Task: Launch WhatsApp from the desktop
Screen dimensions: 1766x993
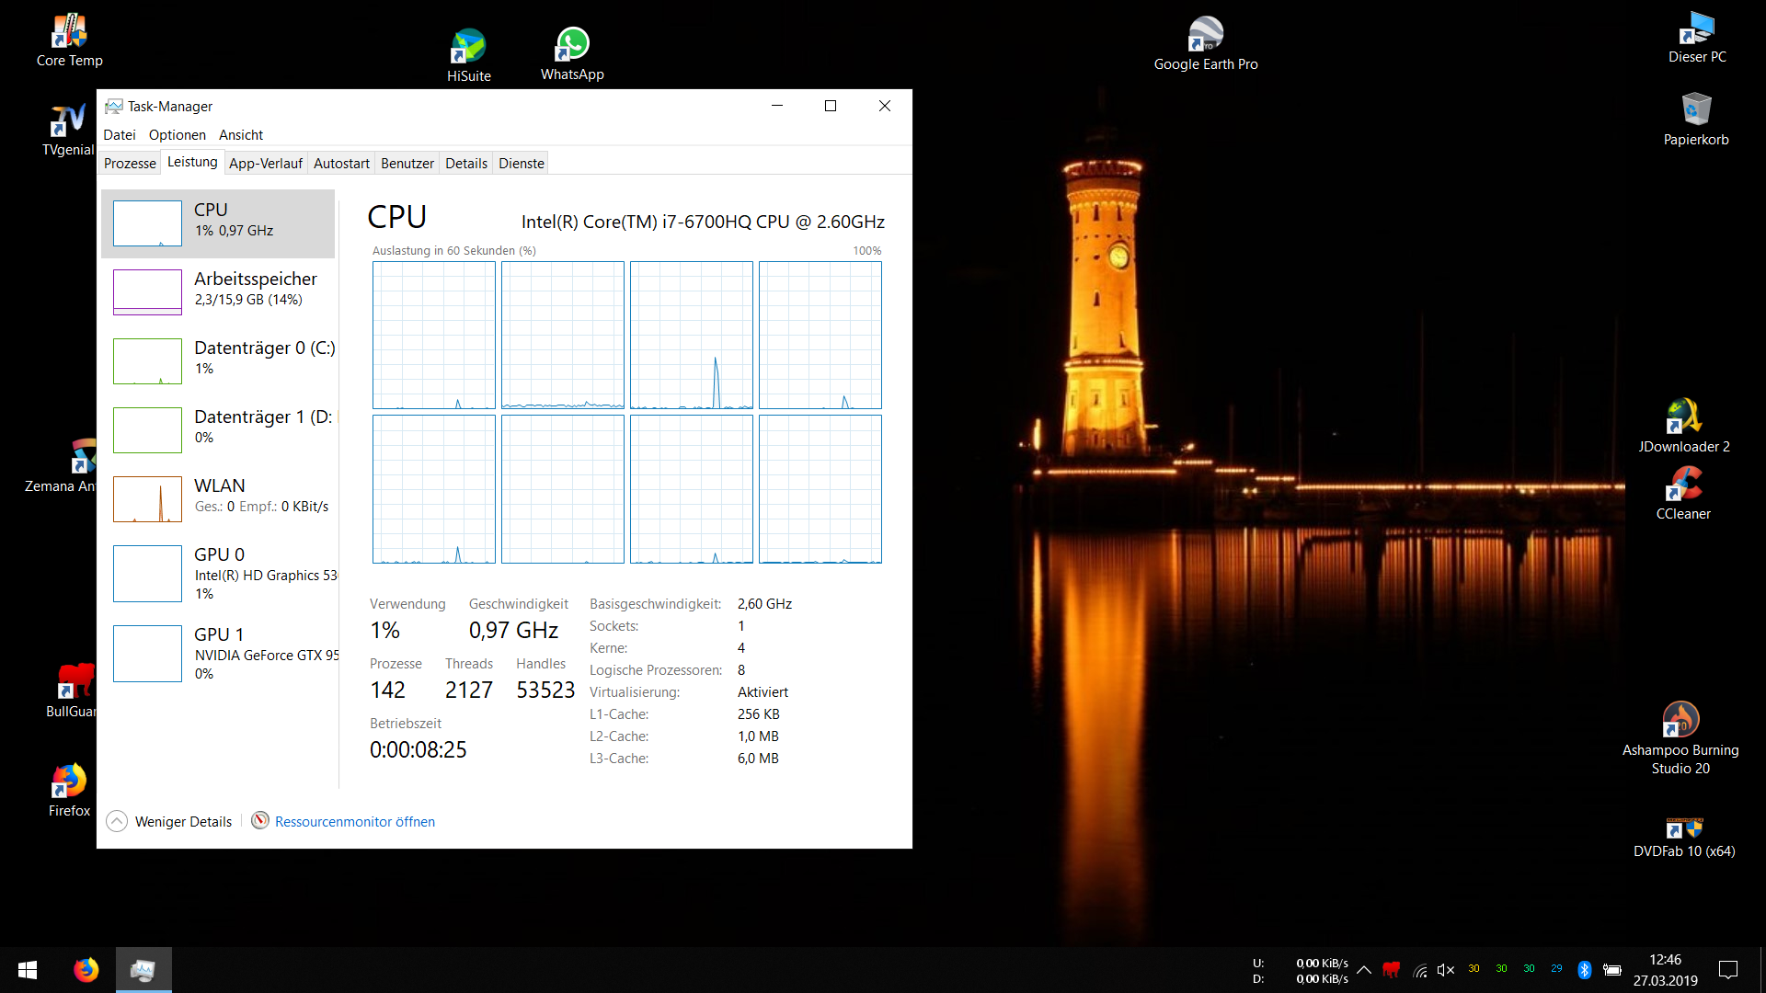Action: coord(572,54)
